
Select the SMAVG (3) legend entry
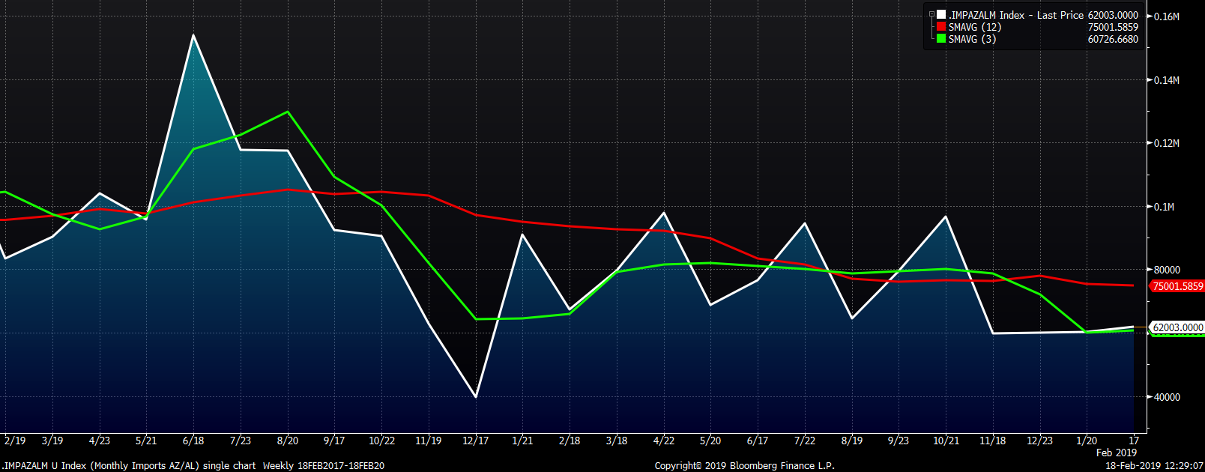972,39
